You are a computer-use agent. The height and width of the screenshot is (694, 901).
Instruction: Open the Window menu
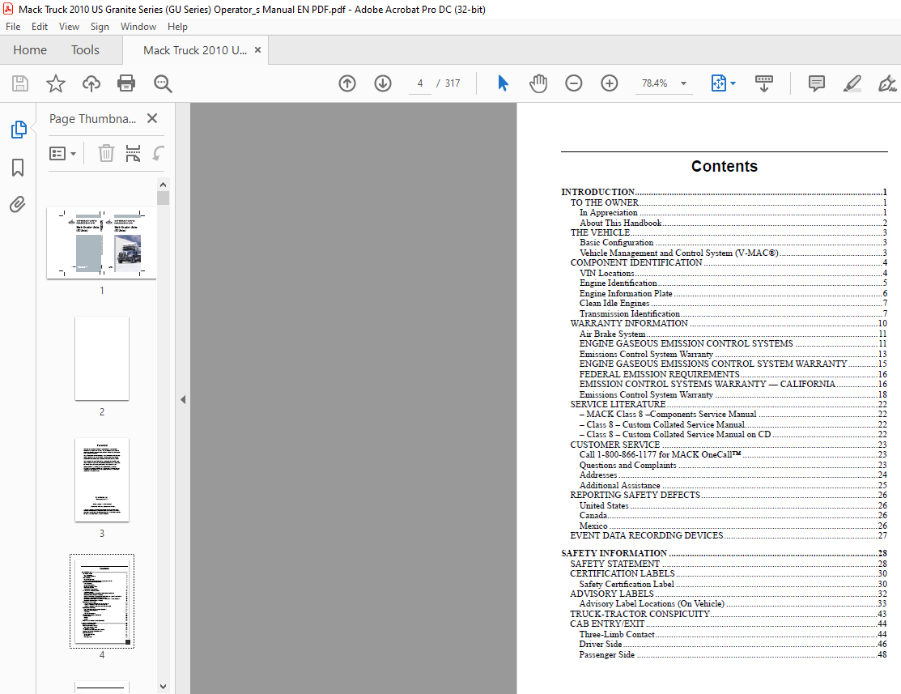click(x=138, y=27)
